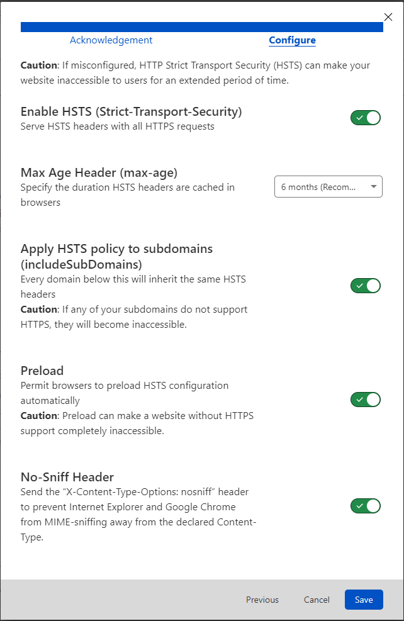The image size is (404, 621).
Task: Click the Previous button
Action: point(262,600)
